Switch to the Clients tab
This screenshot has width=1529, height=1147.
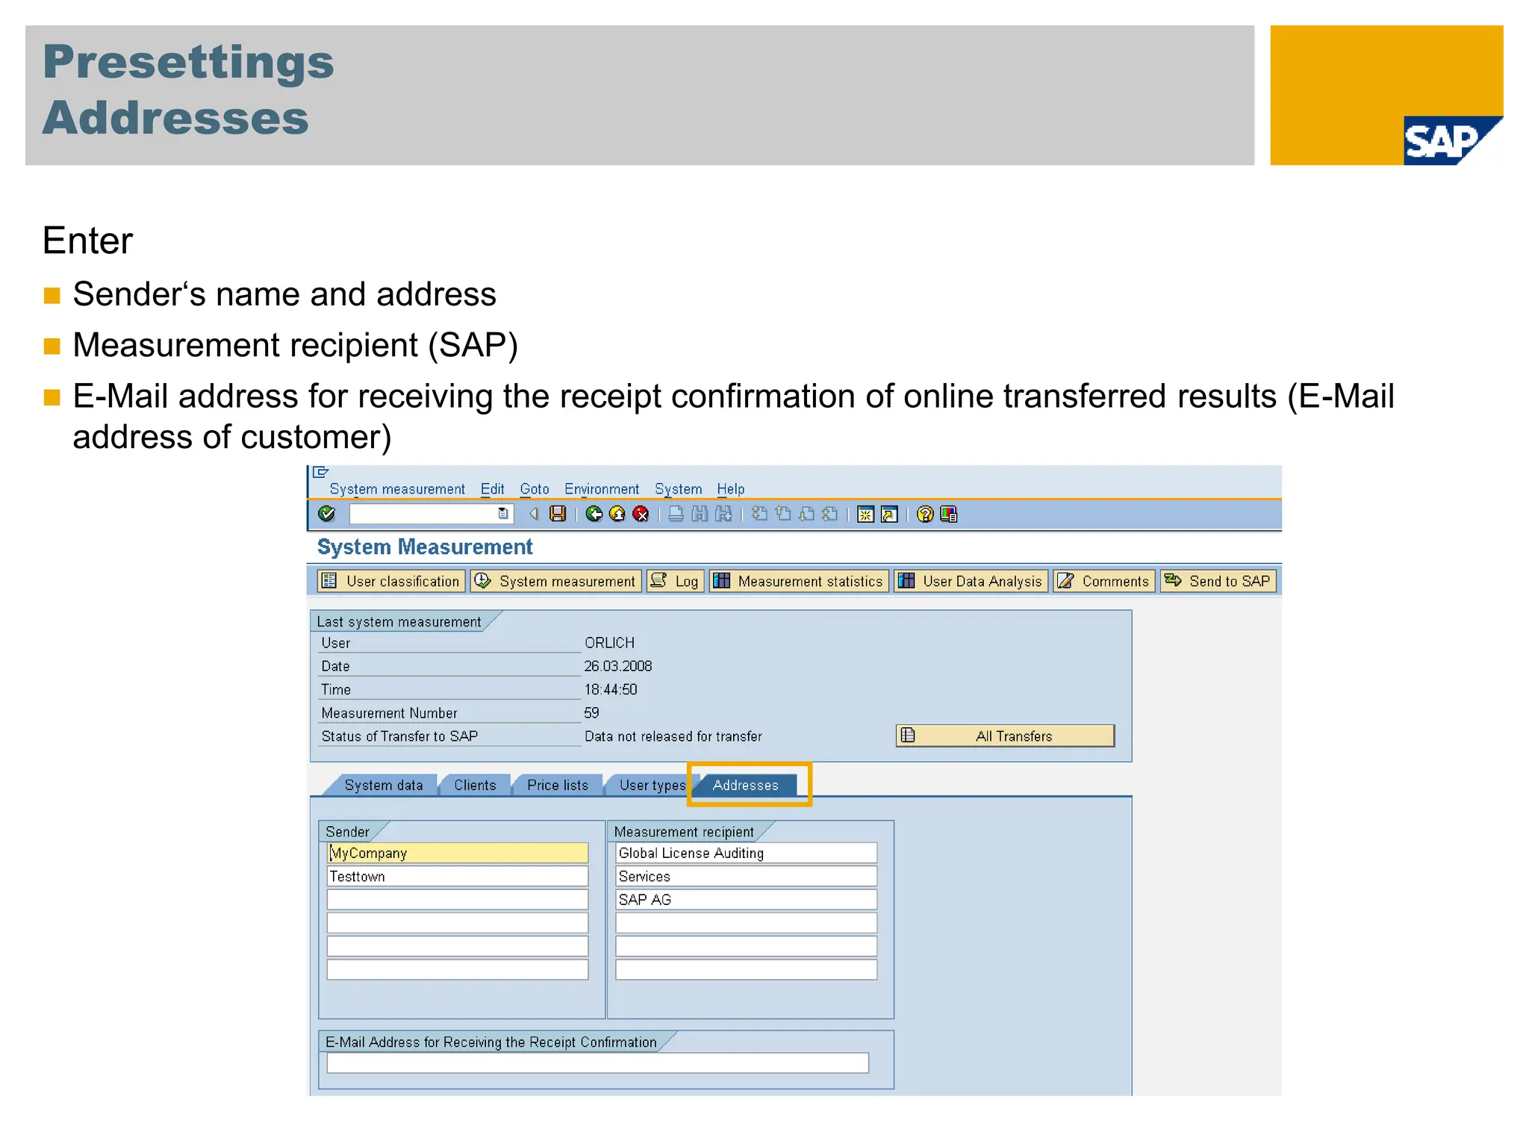(475, 785)
